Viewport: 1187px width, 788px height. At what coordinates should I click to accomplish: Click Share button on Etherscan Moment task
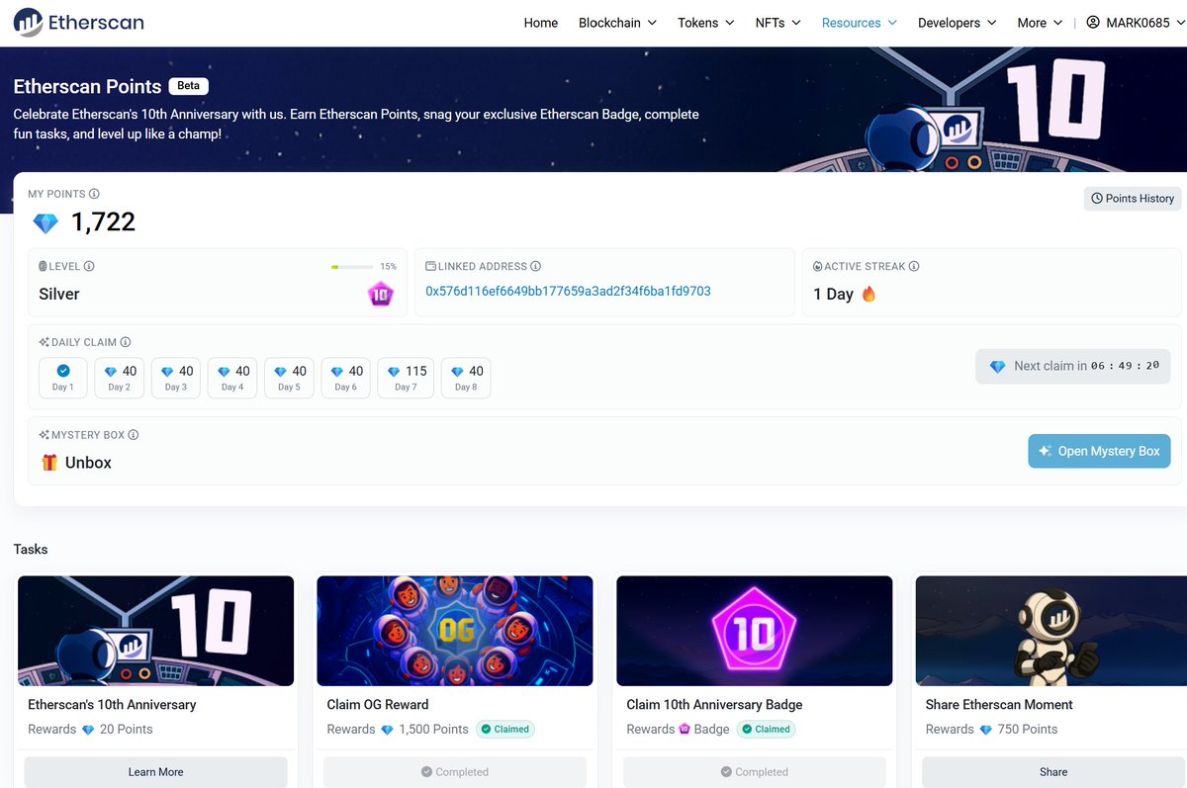pyautogui.click(x=1053, y=772)
